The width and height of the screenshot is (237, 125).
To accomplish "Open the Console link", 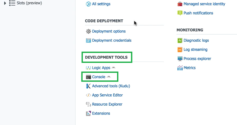I will (99, 77).
